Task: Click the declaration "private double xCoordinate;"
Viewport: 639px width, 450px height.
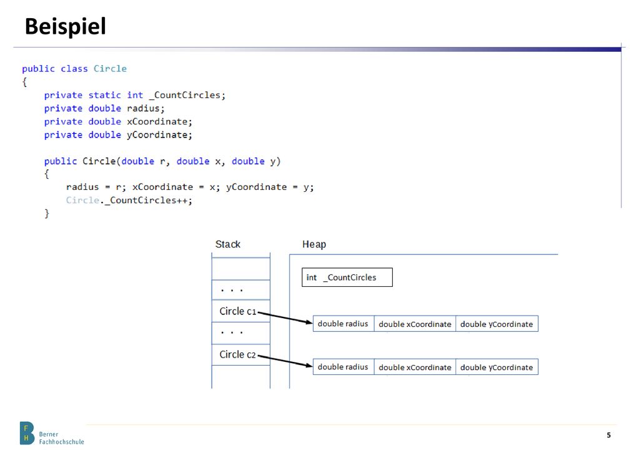Action: tap(118, 121)
